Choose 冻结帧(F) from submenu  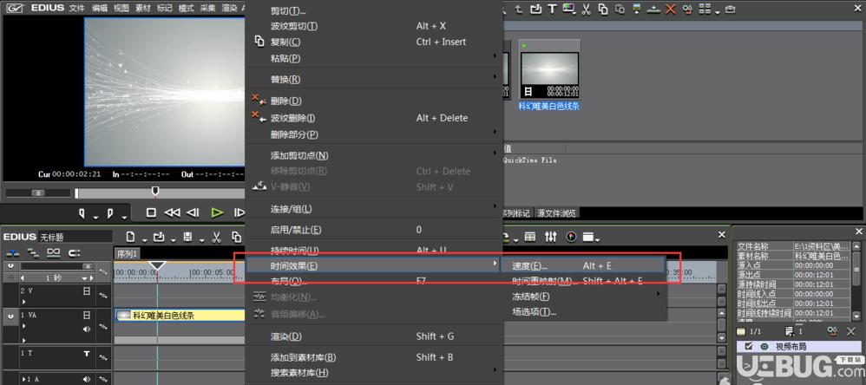click(586, 297)
